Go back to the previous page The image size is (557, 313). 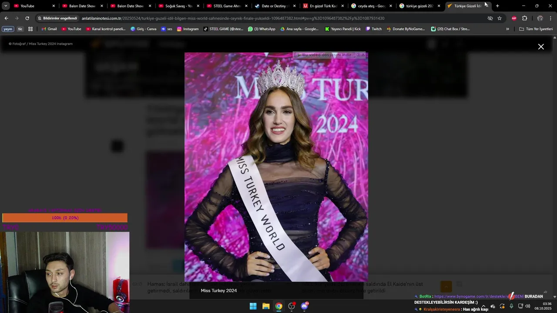[6, 18]
